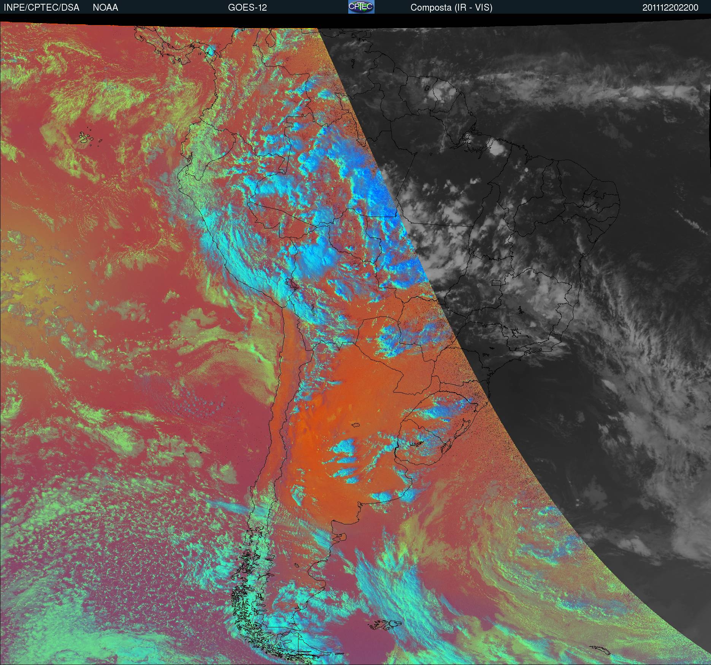711x665 pixels.
Task: Select the Composta (IR - VIS) title
Action: pos(451,8)
